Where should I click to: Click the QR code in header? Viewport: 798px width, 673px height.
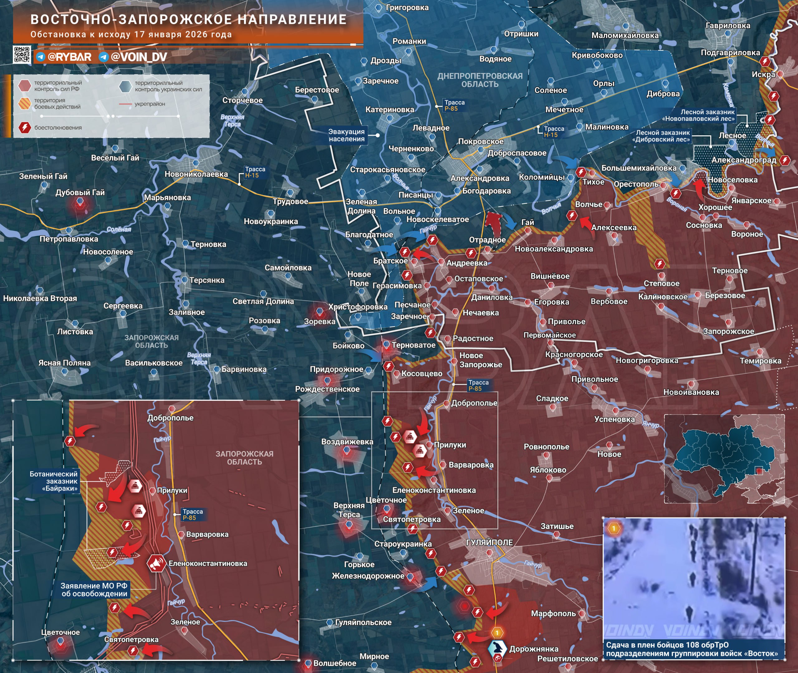tap(22, 55)
